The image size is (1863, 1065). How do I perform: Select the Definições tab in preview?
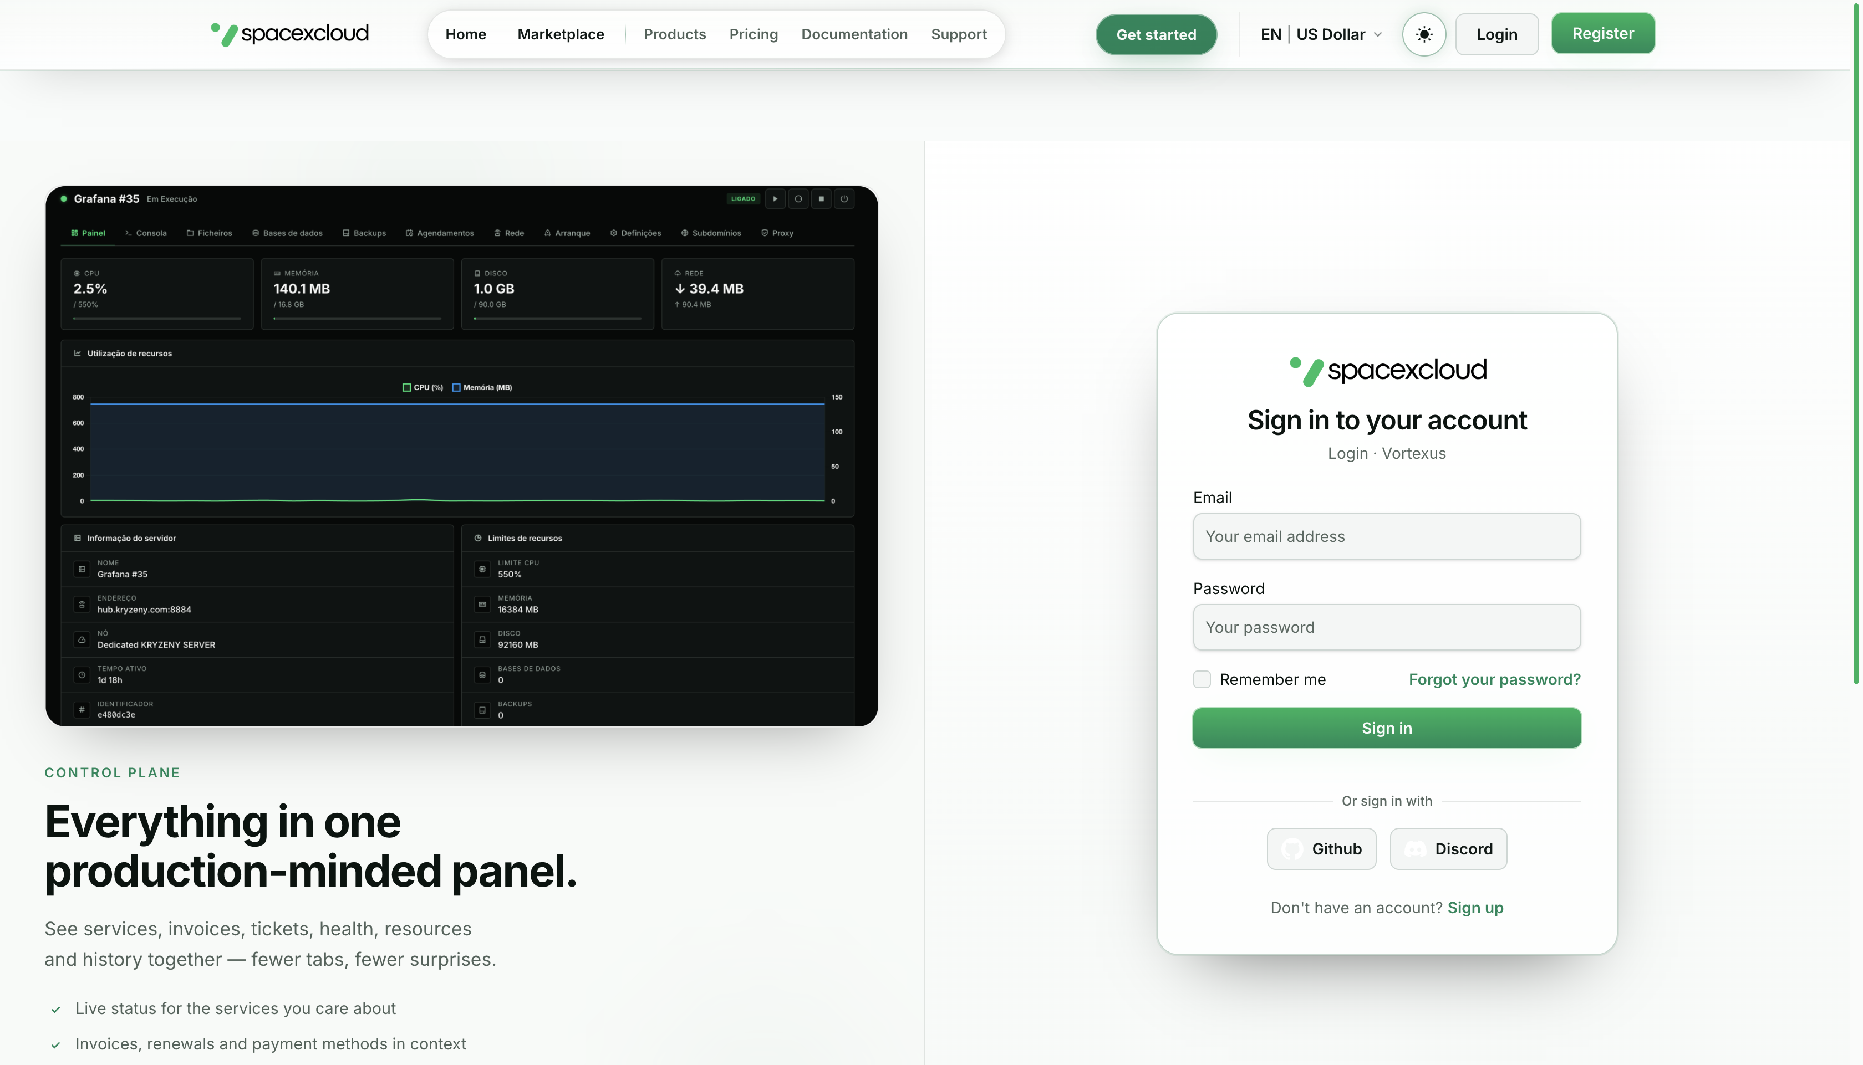636,233
